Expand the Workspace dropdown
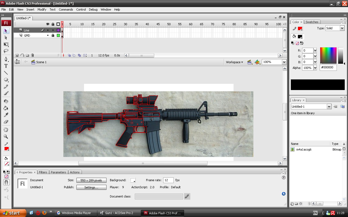The width and height of the screenshot is (348, 217). (x=234, y=62)
